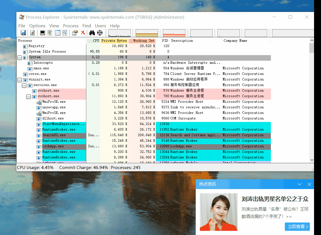Click icon beside Interrupts
The height and width of the screenshot is (235, 321).
click(x=30, y=63)
